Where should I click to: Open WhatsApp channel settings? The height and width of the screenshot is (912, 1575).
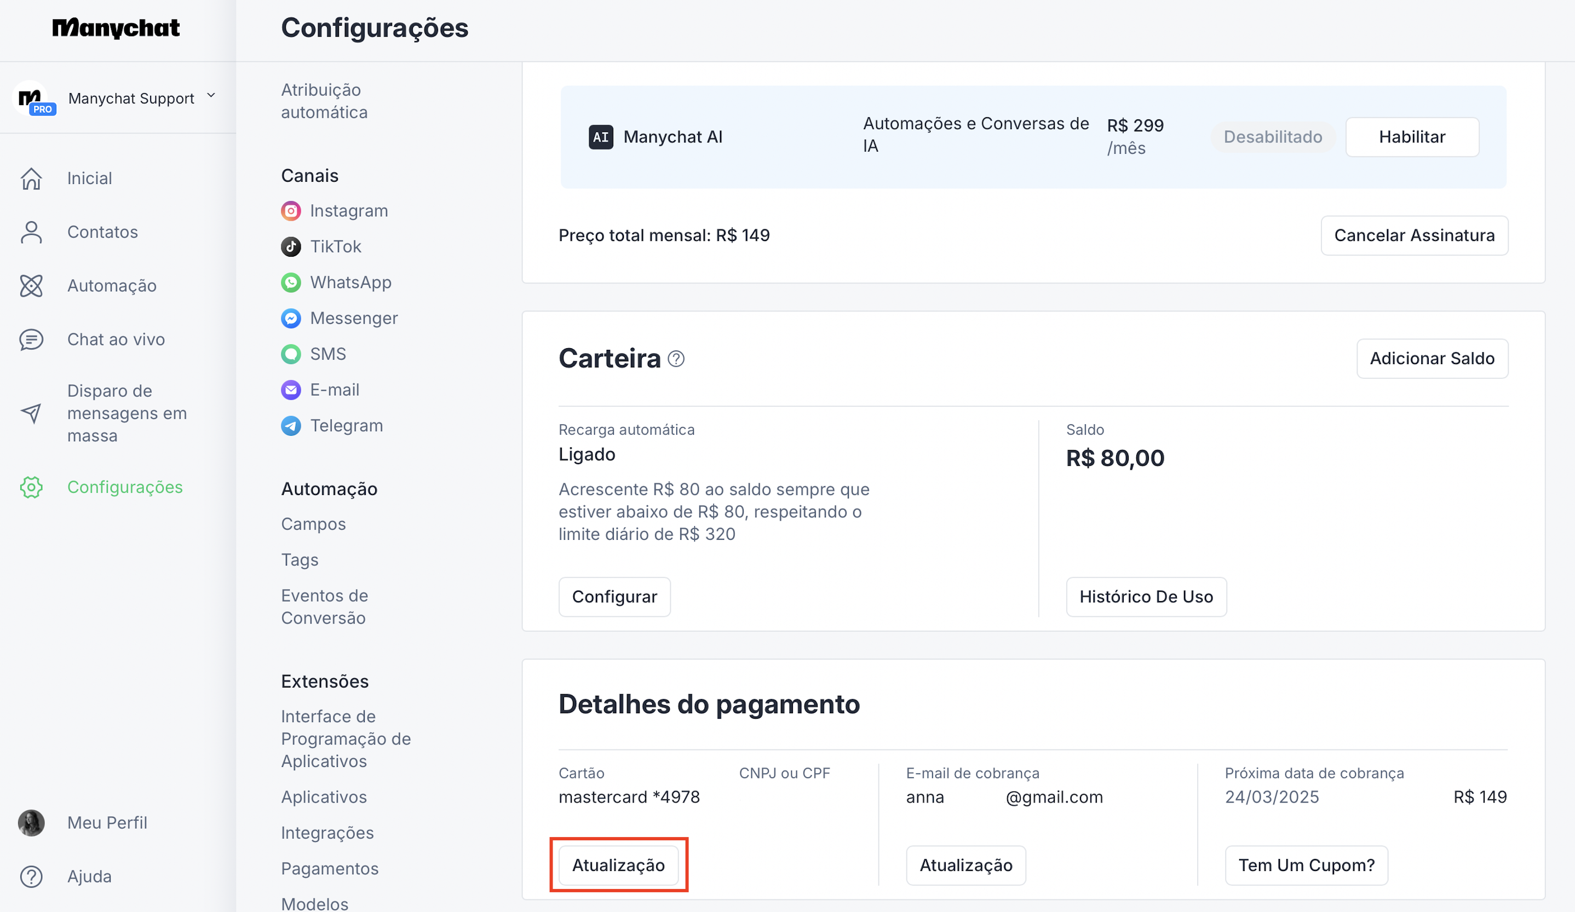[350, 282]
